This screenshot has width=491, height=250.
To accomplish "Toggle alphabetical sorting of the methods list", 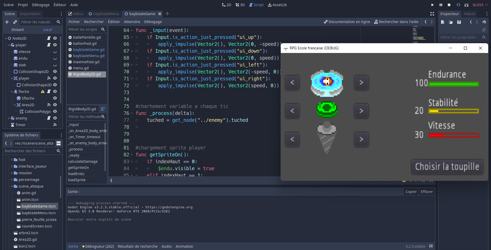I will click(x=103, y=109).
